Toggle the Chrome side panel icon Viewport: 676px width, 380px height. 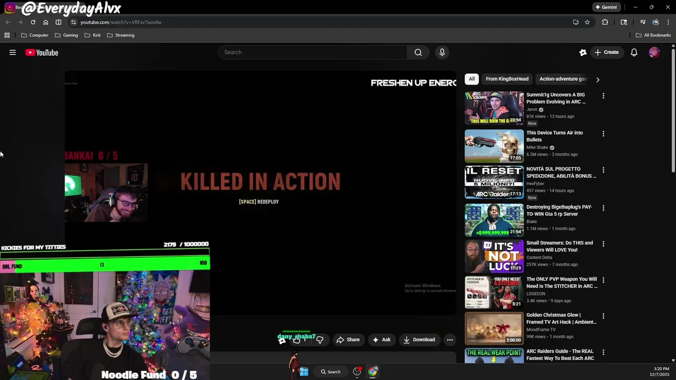click(x=58, y=22)
